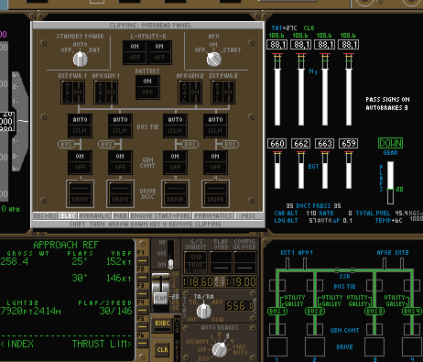Toggle BUS TIE 4 AUTO/ISLN switch
423x362 pixels.
[215, 126]
